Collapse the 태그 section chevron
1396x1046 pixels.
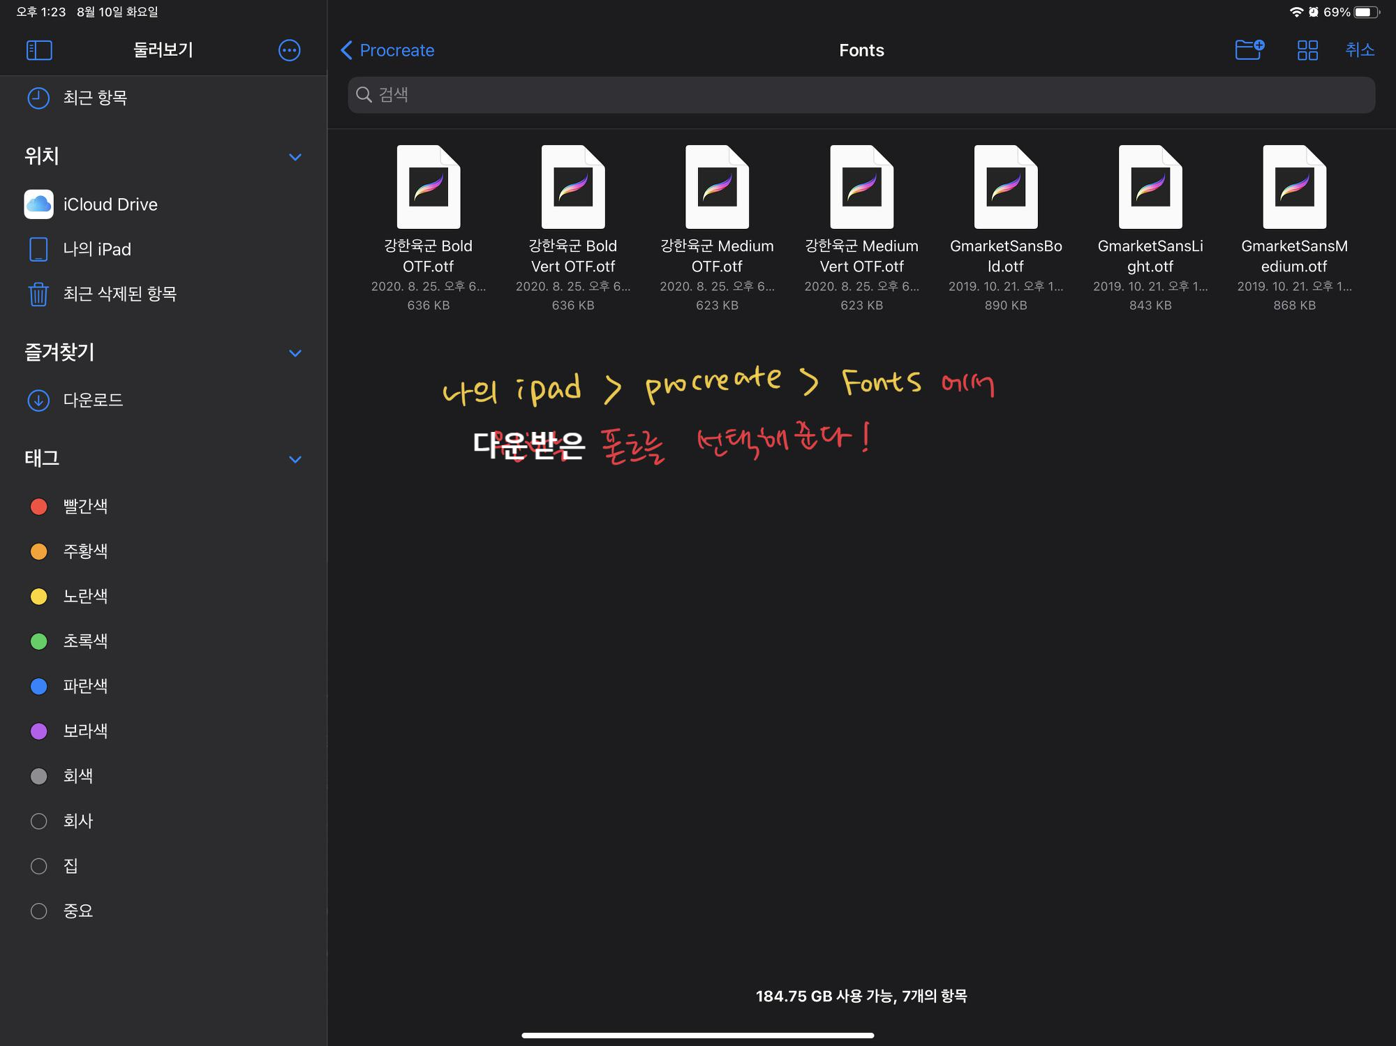tap(295, 459)
